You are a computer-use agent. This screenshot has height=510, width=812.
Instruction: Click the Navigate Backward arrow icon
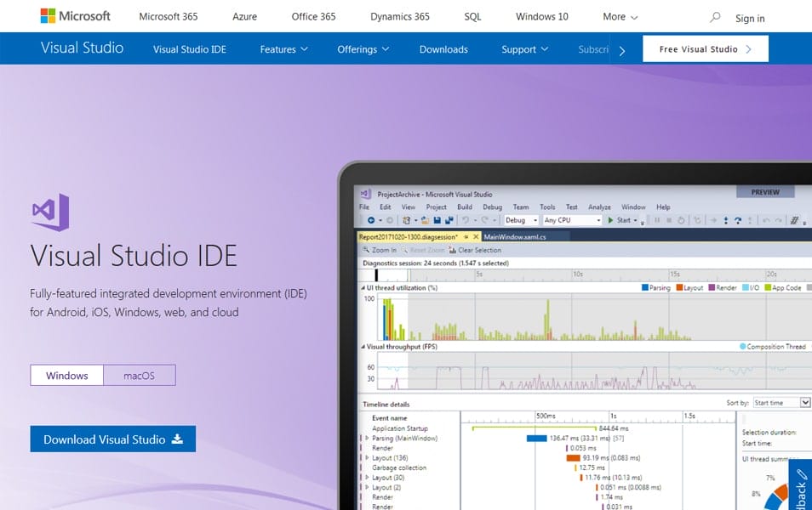[x=371, y=220]
